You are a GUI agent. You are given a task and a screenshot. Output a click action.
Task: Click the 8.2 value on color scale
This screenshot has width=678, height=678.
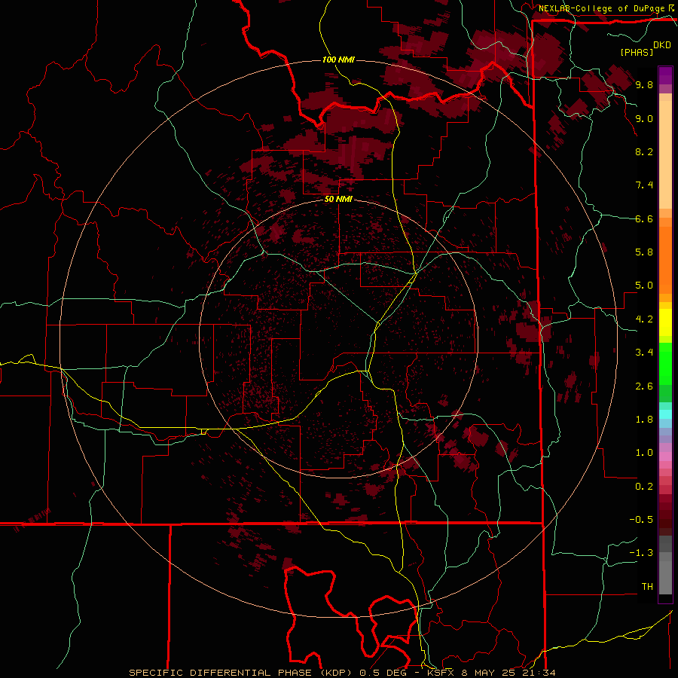click(x=644, y=151)
